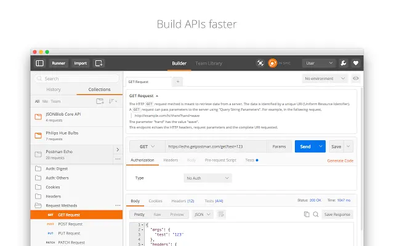Expand the No environment selector
This screenshot has width=394, height=246.
coord(324,79)
